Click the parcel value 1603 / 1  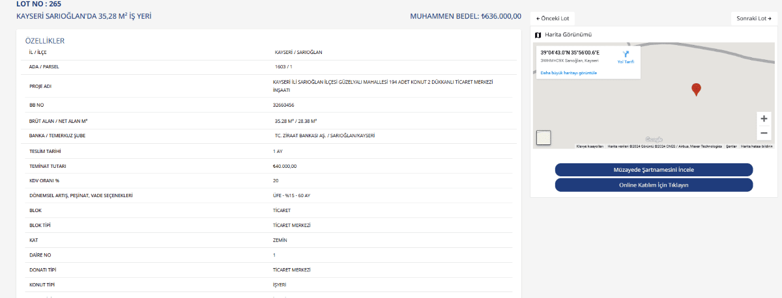284,66
